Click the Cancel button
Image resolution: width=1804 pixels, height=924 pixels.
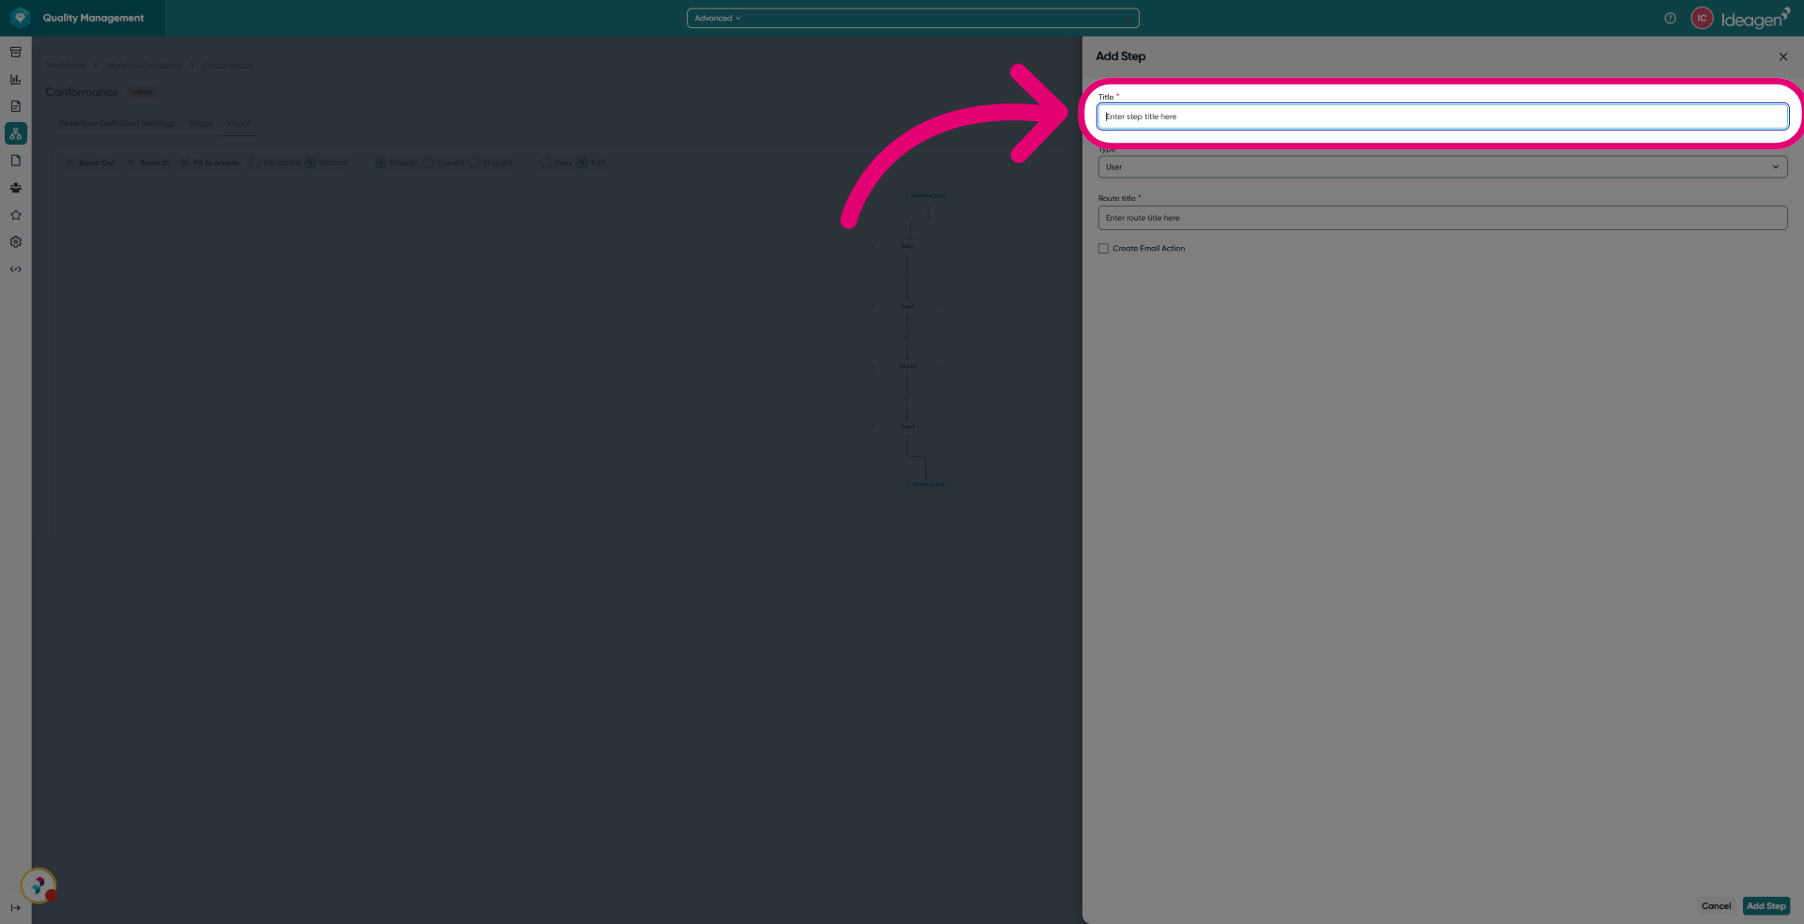tap(1716, 906)
